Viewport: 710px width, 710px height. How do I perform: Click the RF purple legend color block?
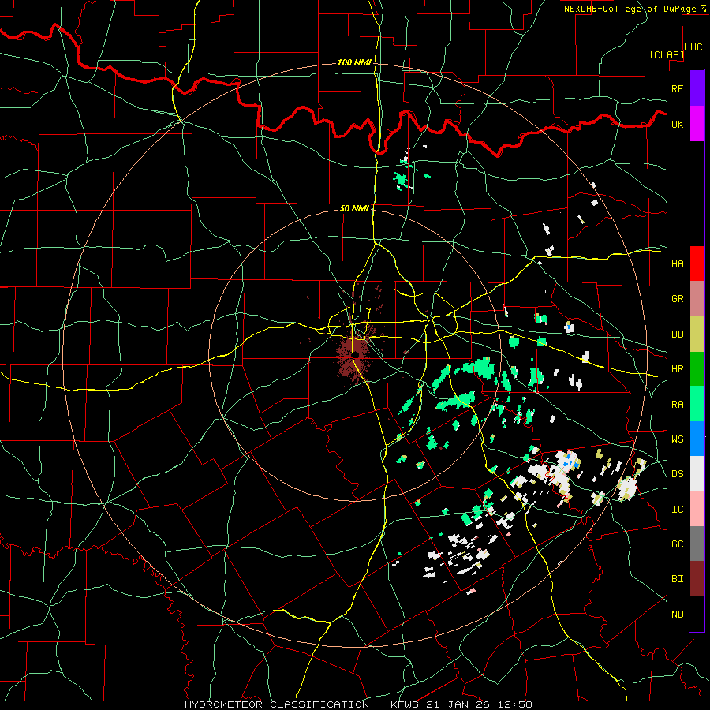[697, 88]
